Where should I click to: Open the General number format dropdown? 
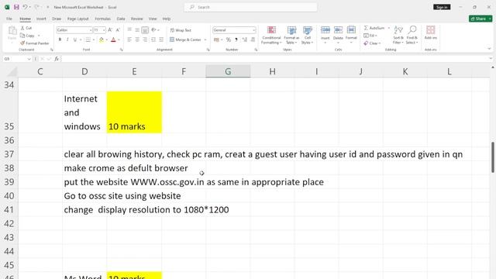coord(254,30)
